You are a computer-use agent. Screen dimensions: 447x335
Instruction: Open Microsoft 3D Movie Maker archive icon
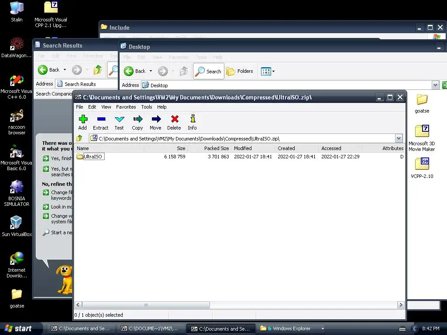click(422, 138)
